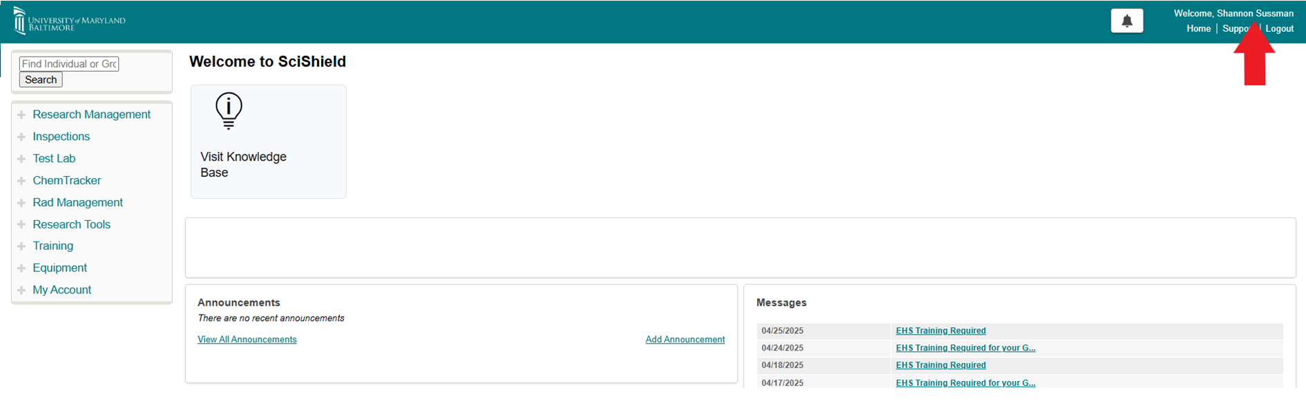Expand the Training plus icon
This screenshot has height=401, width=1306.
tap(21, 246)
